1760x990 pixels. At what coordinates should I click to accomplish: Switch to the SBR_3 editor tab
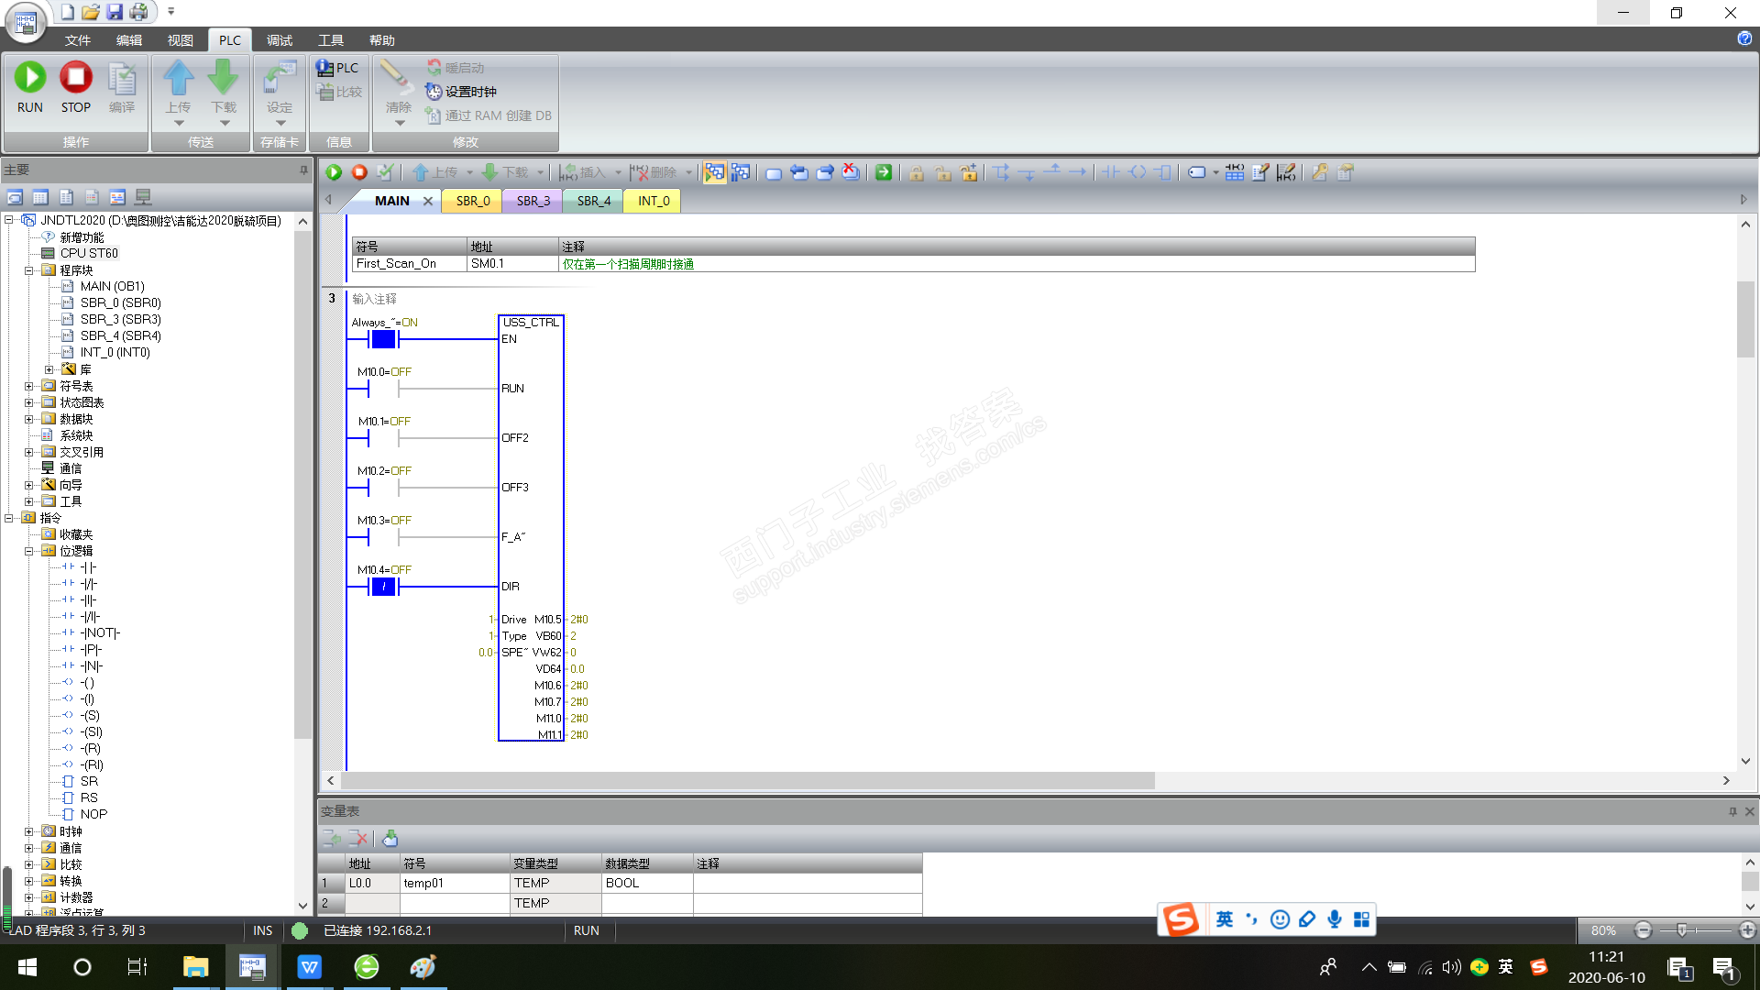[533, 201]
